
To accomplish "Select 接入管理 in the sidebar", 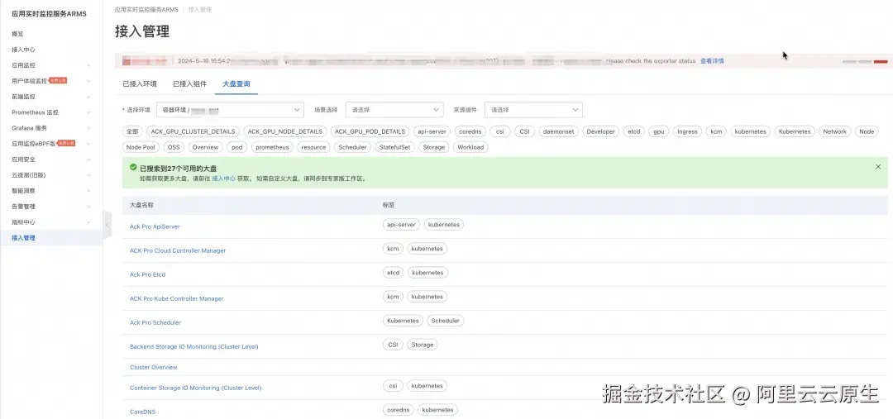I will (23, 238).
